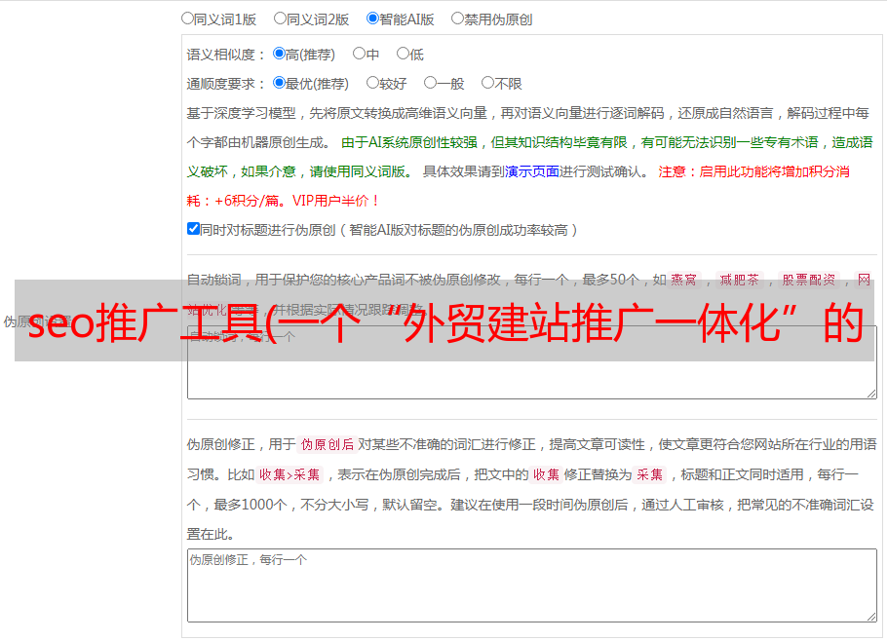Click inside the 伪原创修正 textarea

532,585
